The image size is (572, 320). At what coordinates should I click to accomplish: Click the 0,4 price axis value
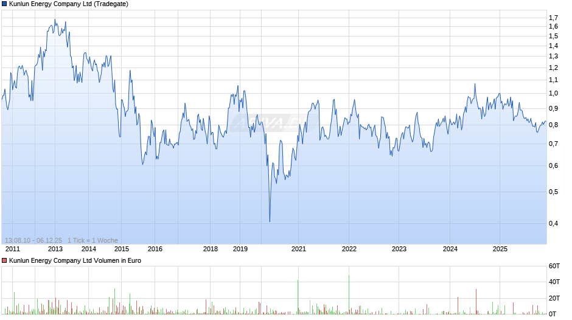[x=553, y=223]
